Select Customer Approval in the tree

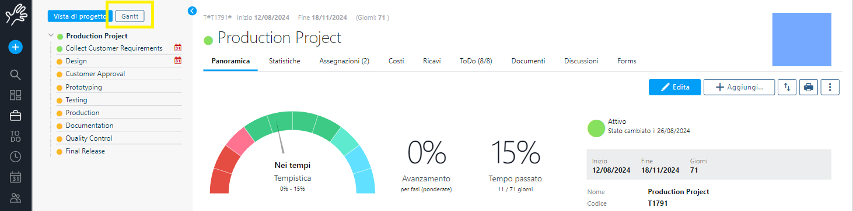click(95, 74)
